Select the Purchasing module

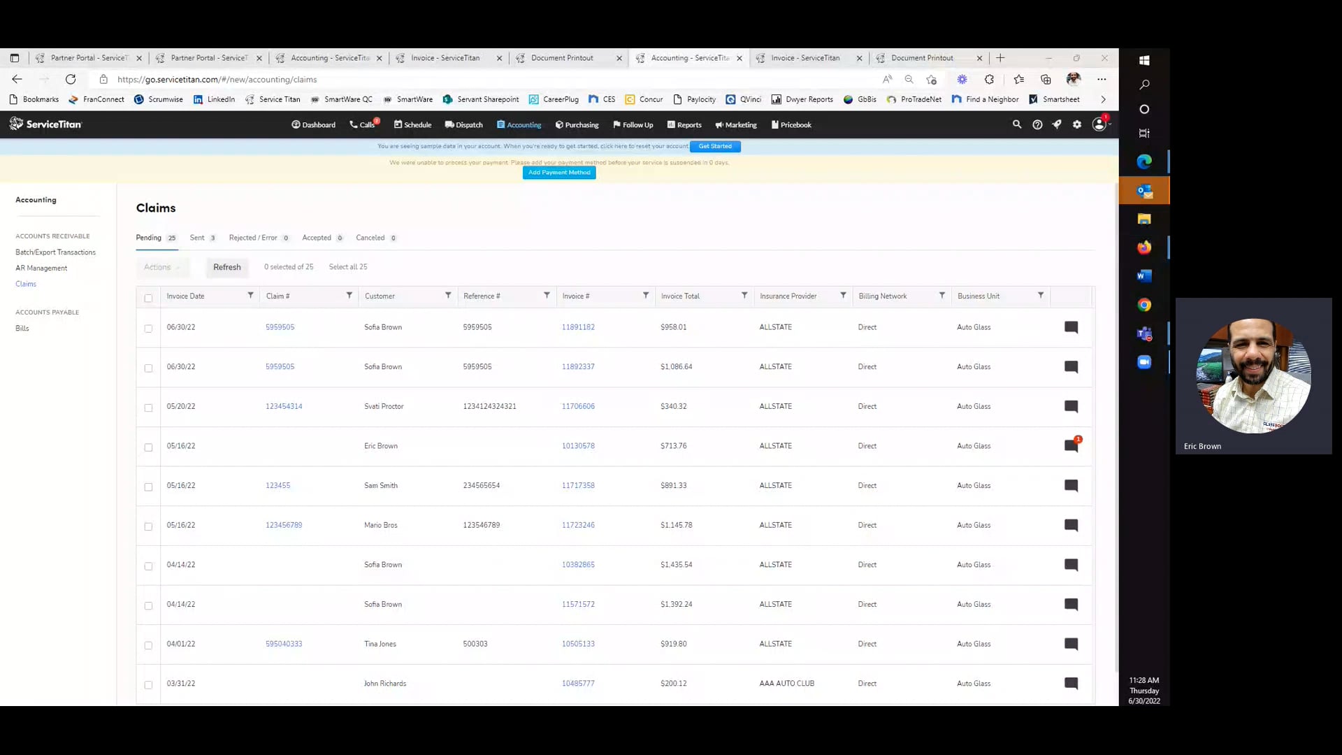(577, 124)
